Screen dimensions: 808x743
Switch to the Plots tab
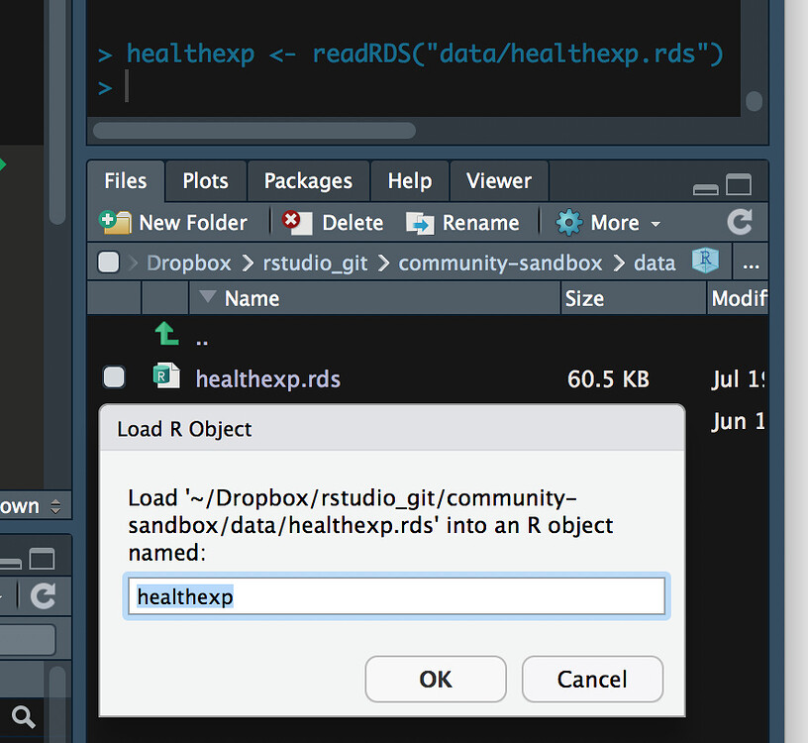coord(205,181)
